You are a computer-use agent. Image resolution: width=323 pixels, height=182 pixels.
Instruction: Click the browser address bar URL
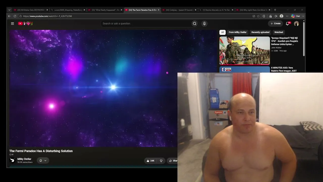click(47, 16)
